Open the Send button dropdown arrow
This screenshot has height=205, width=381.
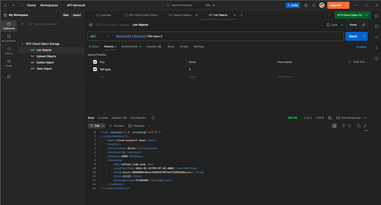click(x=364, y=37)
